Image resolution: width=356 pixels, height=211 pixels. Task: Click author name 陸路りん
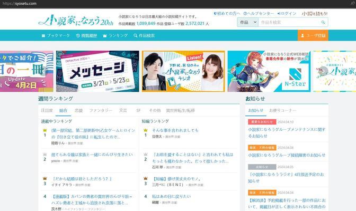[x=58, y=143]
